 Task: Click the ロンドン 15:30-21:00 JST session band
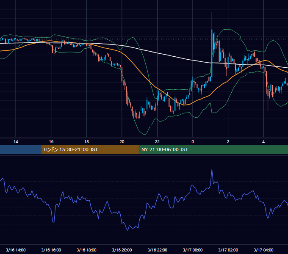pyautogui.click(x=90, y=149)
